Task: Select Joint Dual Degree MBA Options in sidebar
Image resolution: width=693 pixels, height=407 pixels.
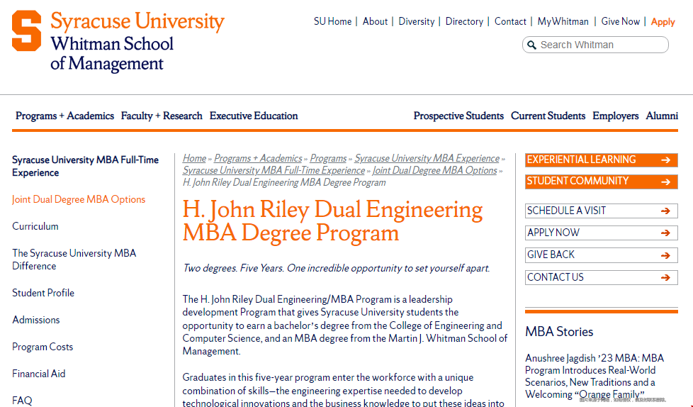Action: (x=79, y=199)
